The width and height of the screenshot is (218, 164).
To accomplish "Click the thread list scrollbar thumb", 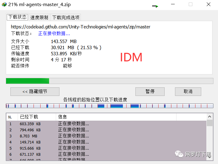I will [210, 123].
